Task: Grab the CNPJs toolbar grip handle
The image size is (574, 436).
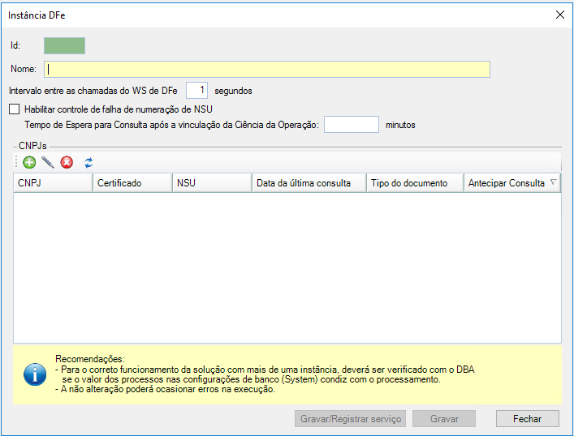Action: pyautogui.click(x=16, y=162)
